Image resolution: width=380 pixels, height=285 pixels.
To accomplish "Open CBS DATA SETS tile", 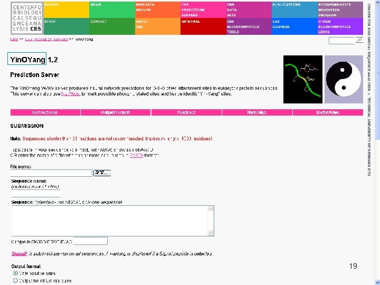I will click(x=249, y=9).
